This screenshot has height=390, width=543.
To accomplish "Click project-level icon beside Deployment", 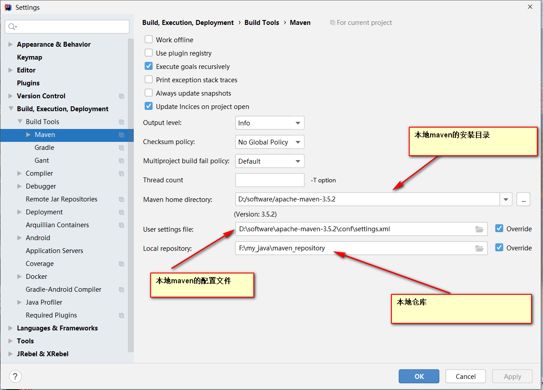I will tap(122, 212).
